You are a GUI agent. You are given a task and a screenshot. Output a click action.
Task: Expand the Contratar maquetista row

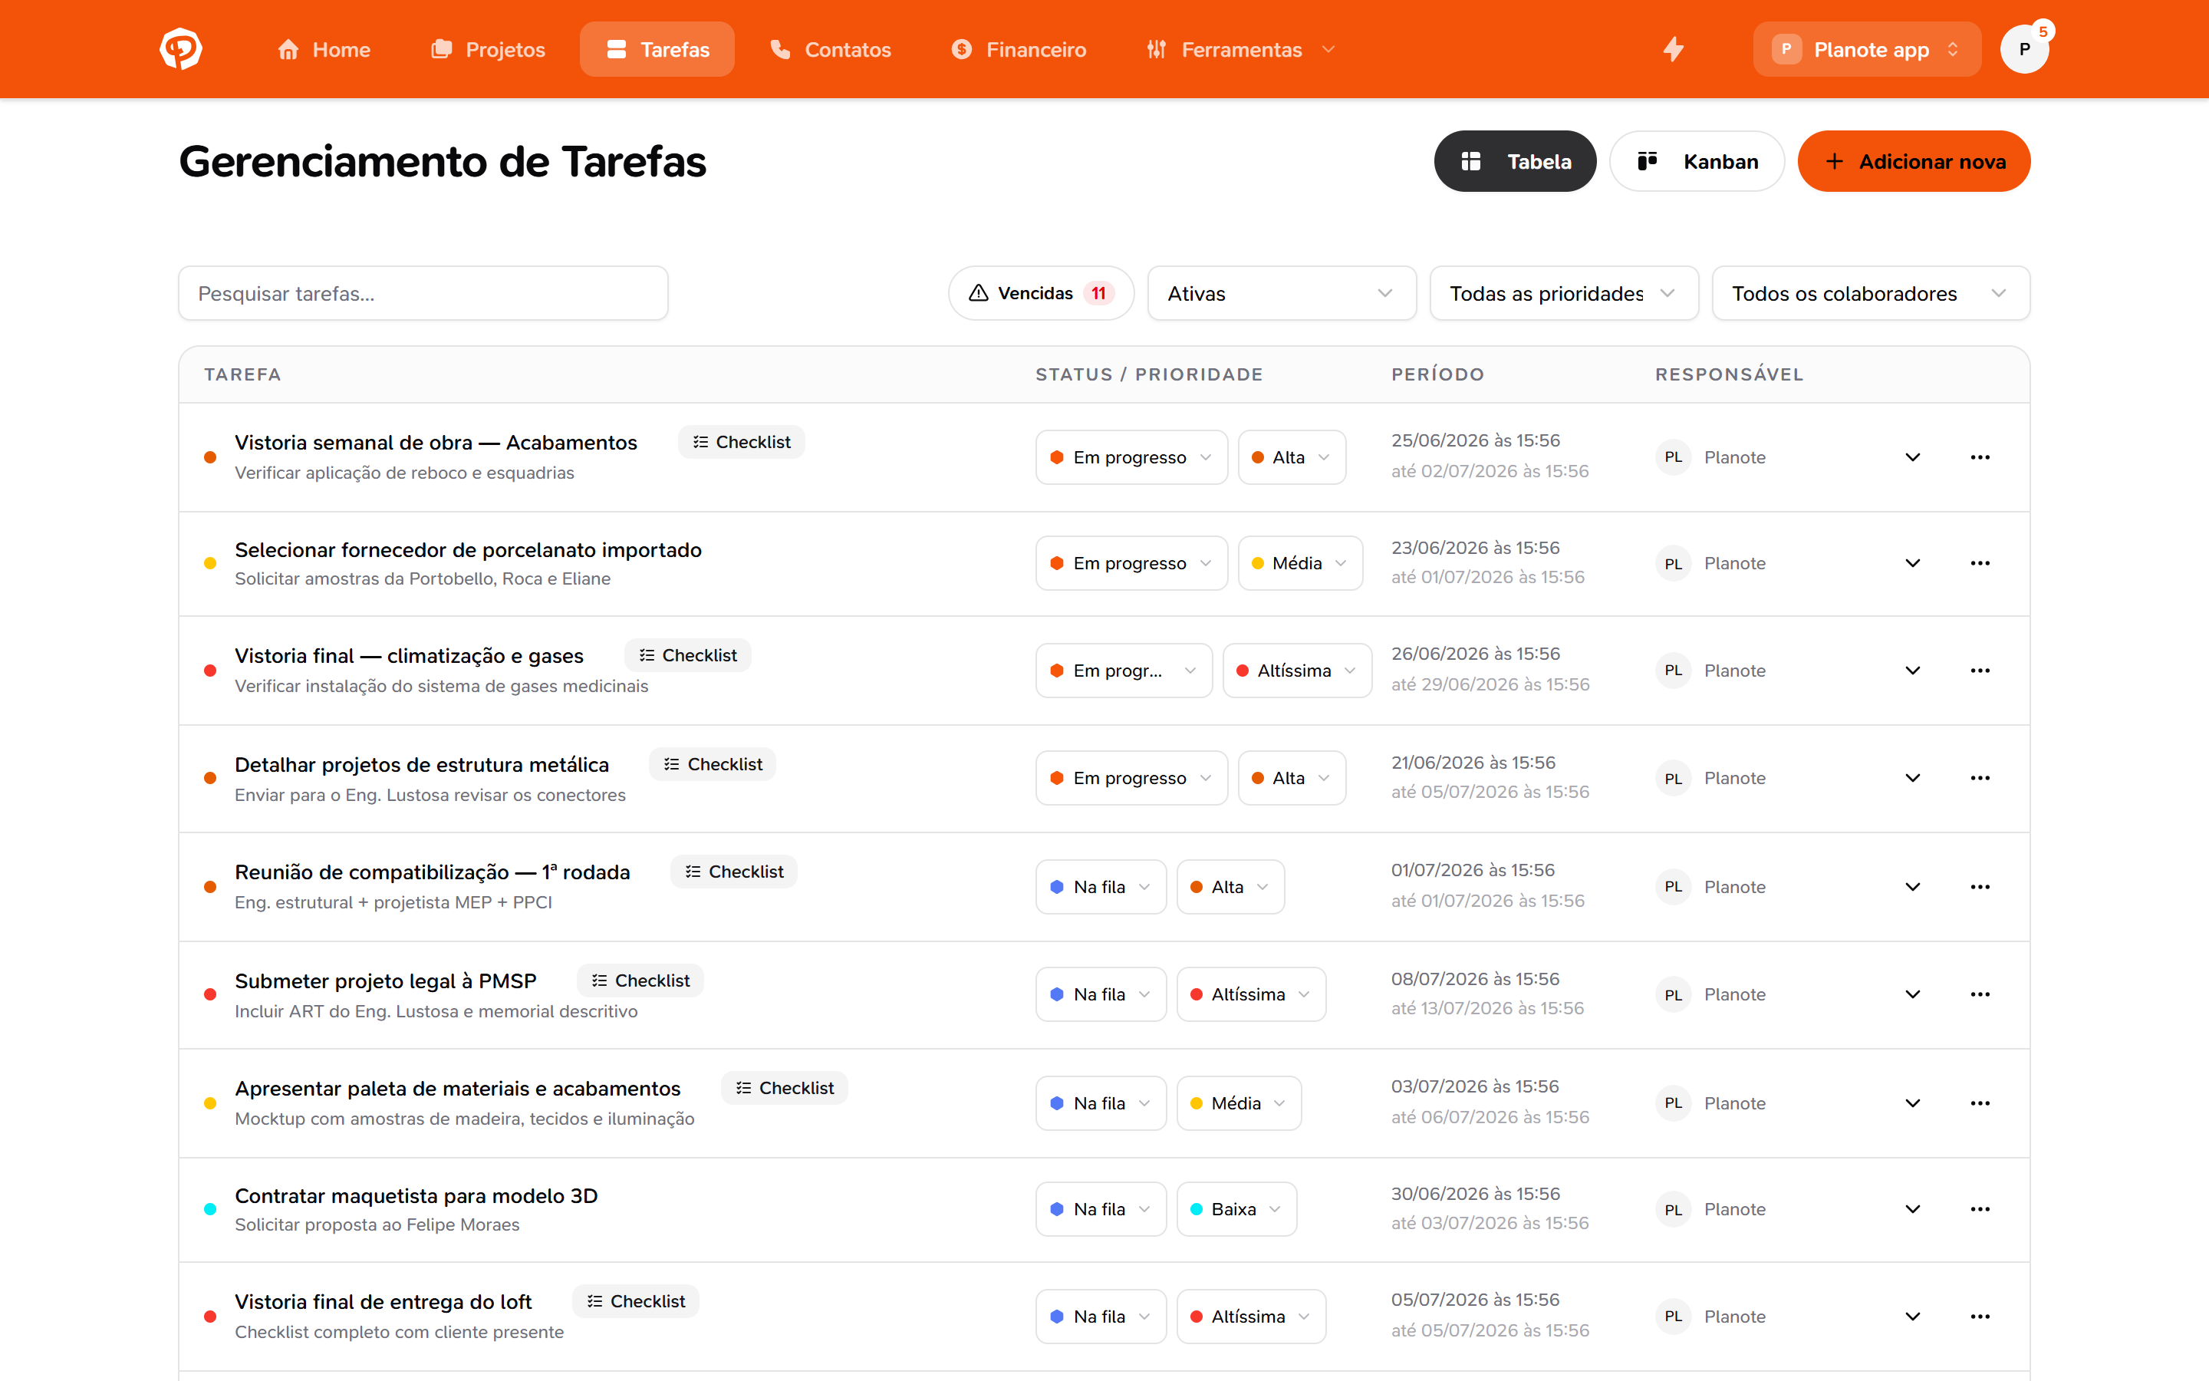(1912, 1209)
